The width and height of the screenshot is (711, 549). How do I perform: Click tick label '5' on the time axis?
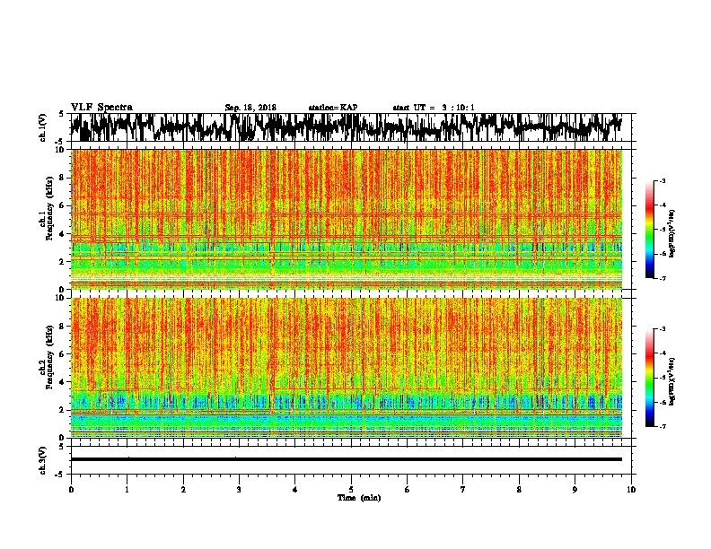pyautogui.click(x=351, y=490)
